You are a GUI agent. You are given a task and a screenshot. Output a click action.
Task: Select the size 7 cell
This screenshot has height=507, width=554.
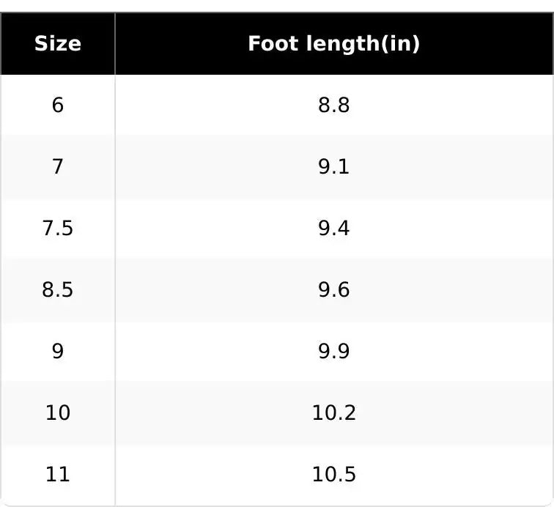pyautogui.click(x=58, y=166)
